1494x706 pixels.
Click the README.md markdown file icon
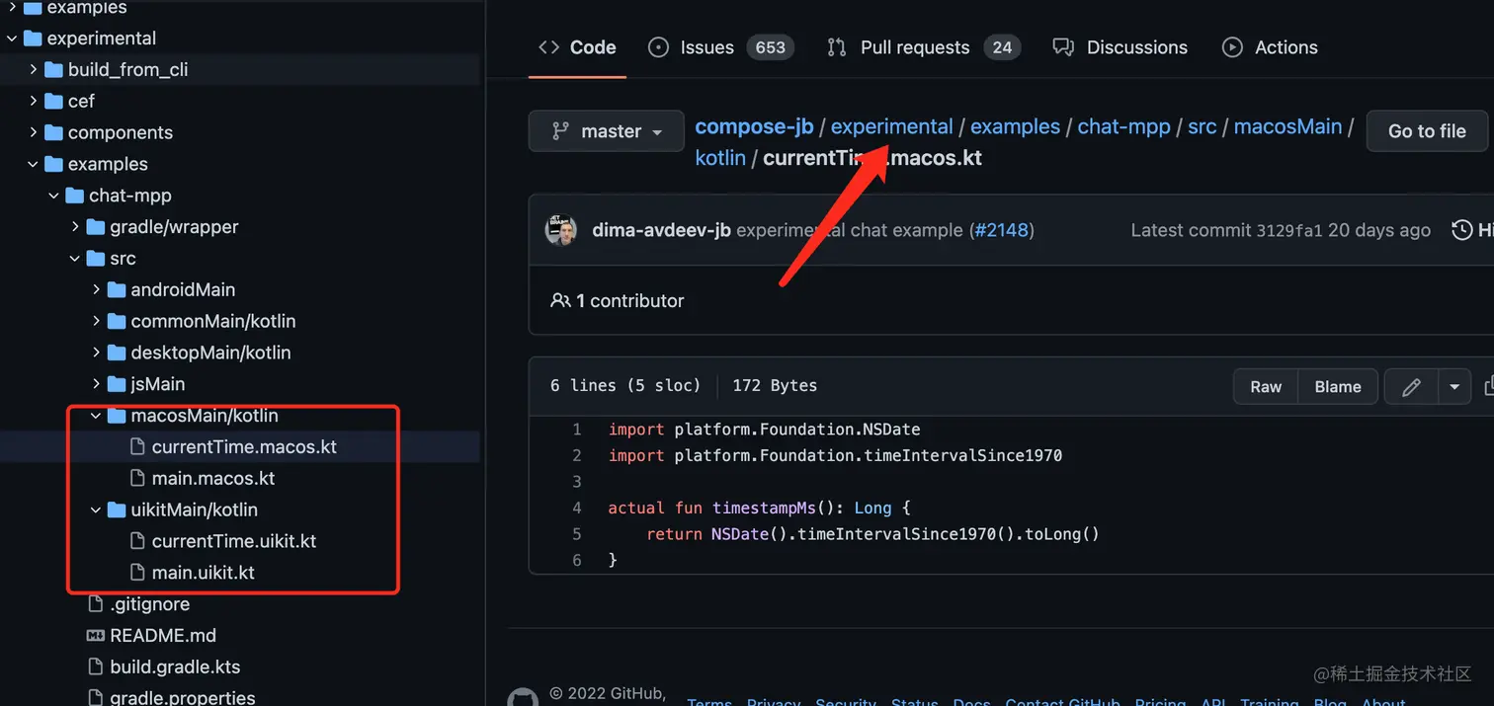tap(96, 636)
